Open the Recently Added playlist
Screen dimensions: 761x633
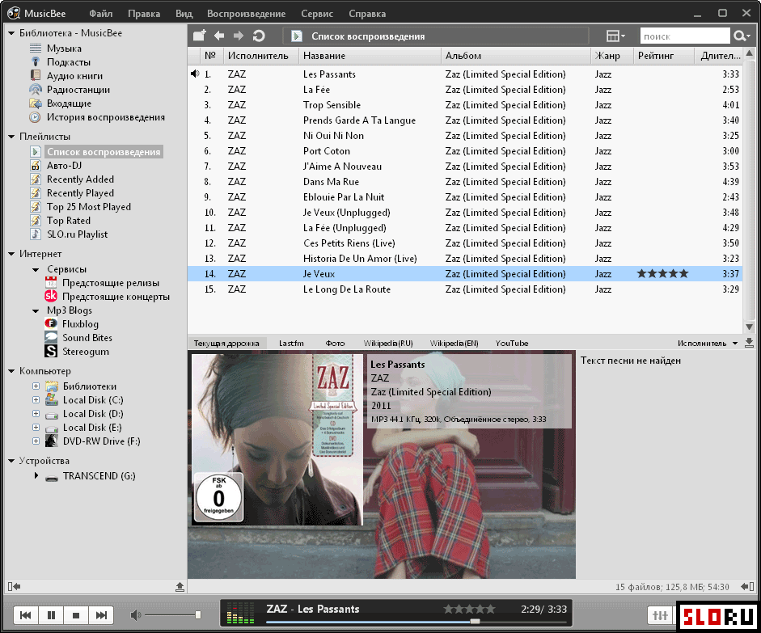pos(80,179)
